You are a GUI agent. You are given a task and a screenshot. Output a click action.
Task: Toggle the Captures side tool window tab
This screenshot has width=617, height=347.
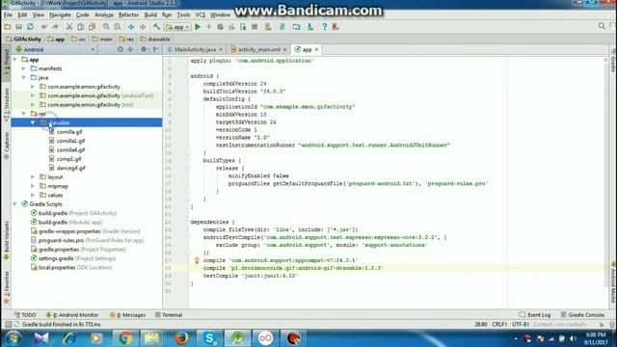(x=7, y=145)
